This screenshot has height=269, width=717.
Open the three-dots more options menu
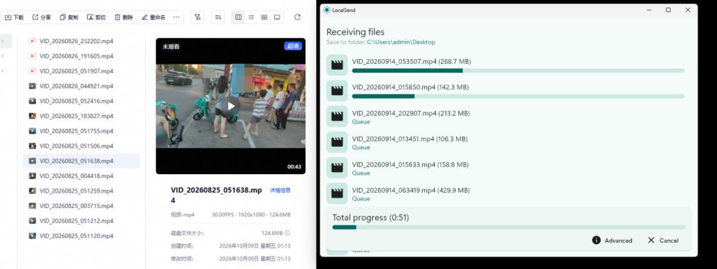pos(177,17)
